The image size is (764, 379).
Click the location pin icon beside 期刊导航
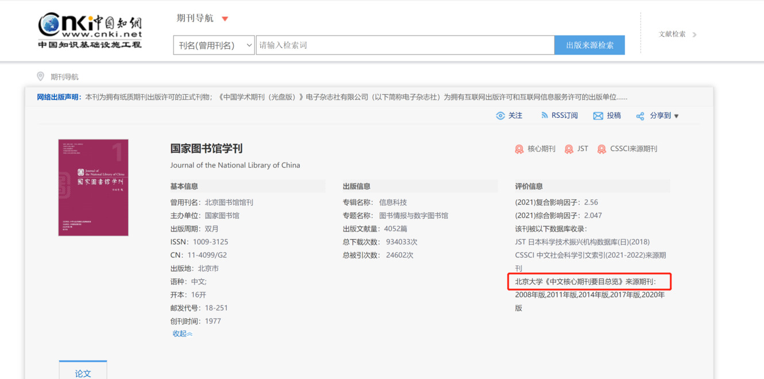point(41,76)
